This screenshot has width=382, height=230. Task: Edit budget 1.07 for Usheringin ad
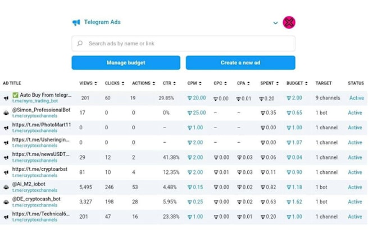[x=294, y=143]
